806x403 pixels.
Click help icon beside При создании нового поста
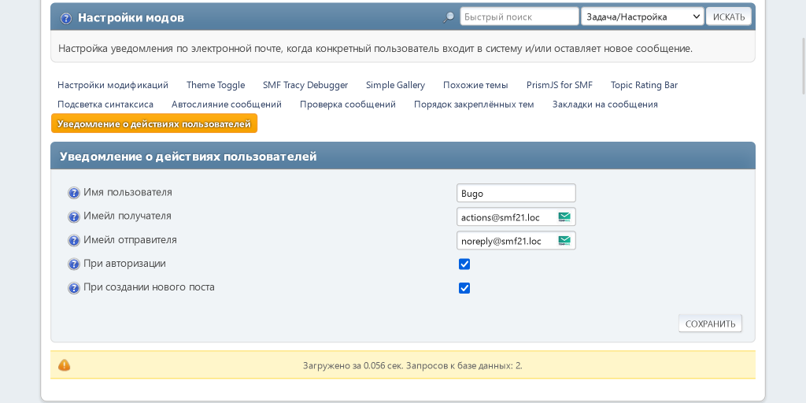point(74,288)
